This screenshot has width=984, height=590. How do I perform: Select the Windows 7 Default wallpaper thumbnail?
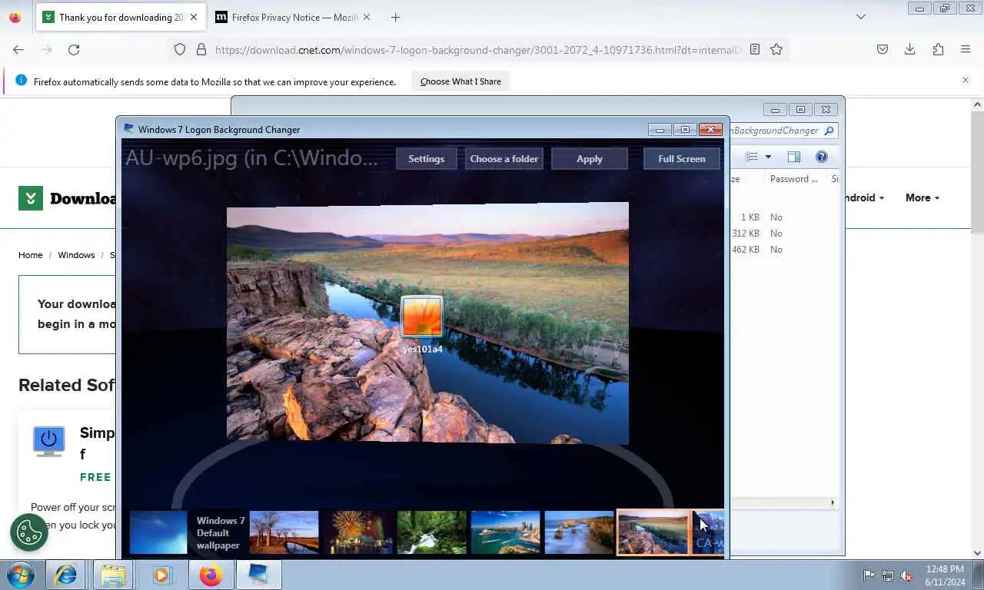click(220, 532)
